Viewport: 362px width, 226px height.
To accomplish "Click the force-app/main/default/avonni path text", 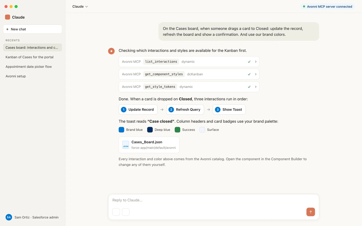I will point(154,148).
